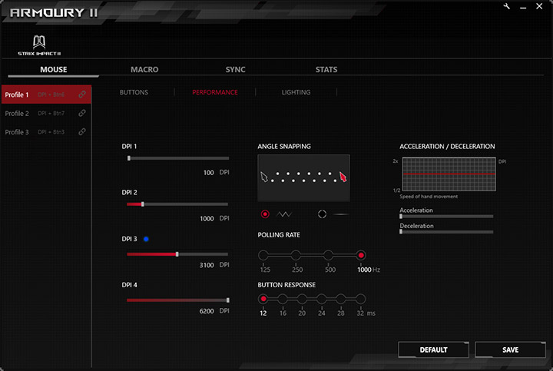Set polling rate to 125 Hz
This screenshot has height=371, width=553.
coord(263,255)
